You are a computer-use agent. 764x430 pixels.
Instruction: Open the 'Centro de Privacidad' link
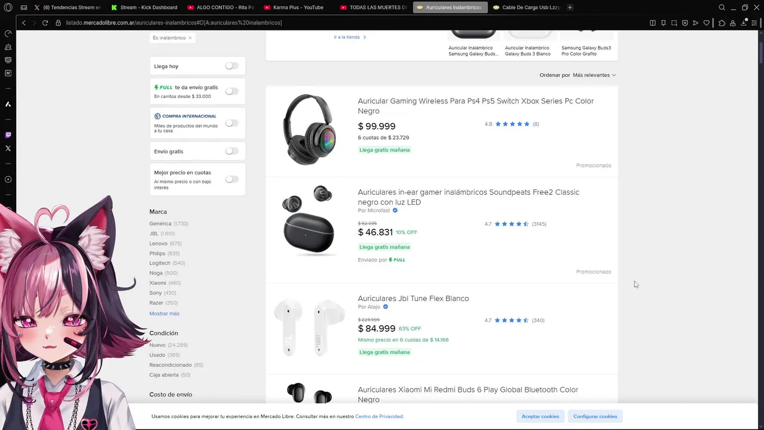tap(379, 416)
